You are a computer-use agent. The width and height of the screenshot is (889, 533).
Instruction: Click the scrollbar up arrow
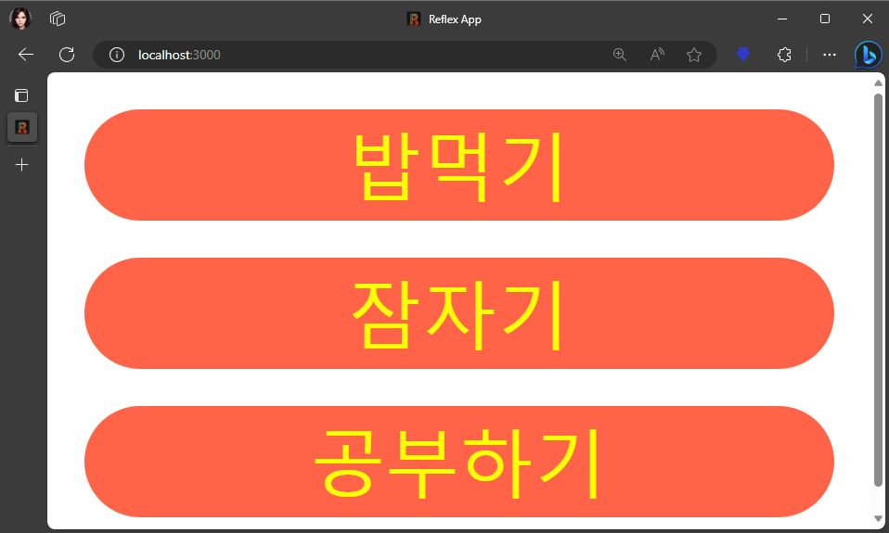878,82
